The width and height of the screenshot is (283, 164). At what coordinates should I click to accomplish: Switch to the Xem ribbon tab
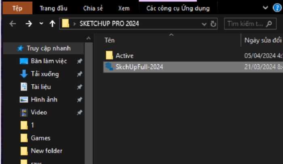[x=124, y=8]
